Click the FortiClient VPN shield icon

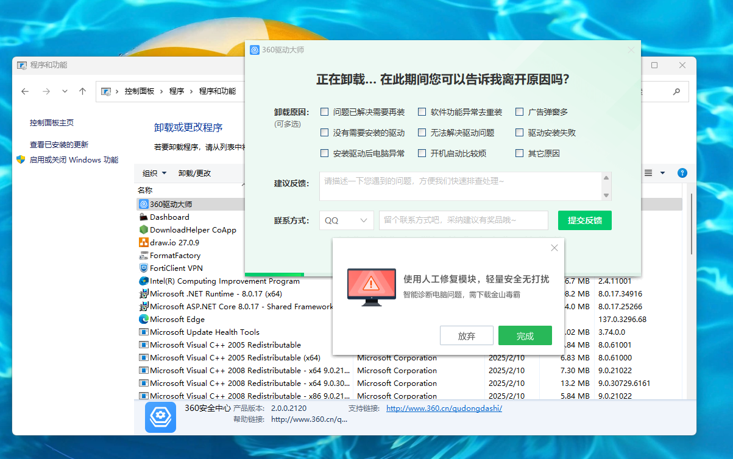[x=144, y=268]
